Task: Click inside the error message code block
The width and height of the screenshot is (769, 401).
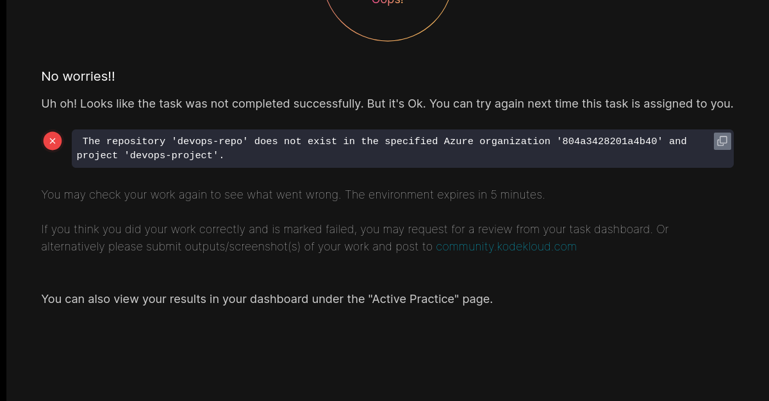Action: [x=402, y=149]
